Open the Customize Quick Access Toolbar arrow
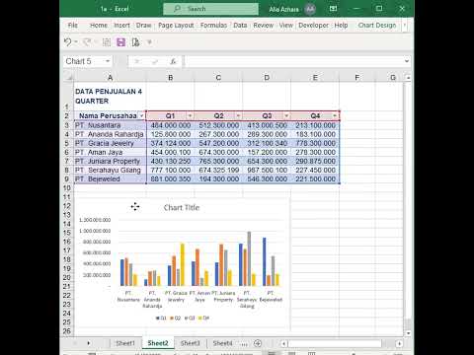 point(149,42)
